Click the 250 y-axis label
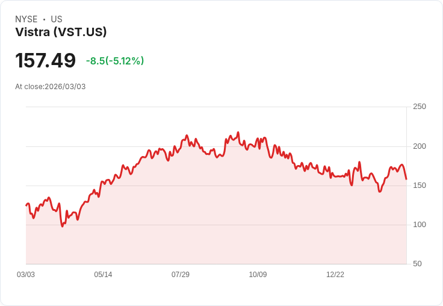Image resolution: width=443 pixels, height=306 pixels. [419, 107]
